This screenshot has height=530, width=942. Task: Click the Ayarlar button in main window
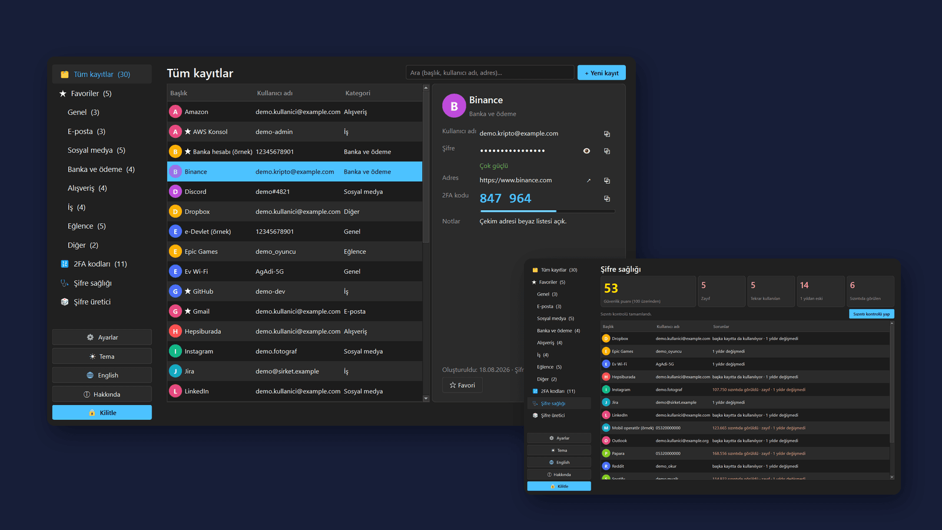[x=102, y=337]
